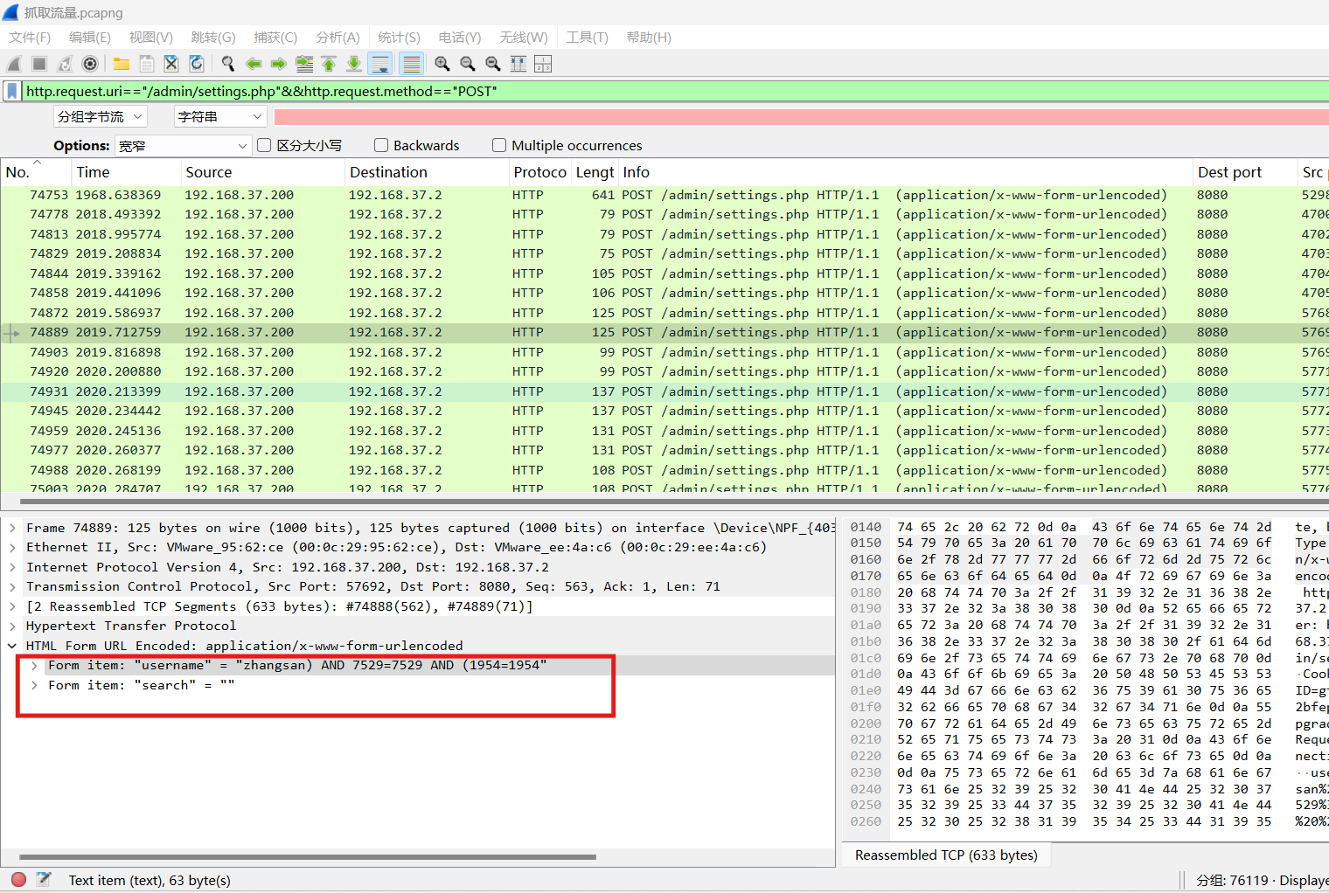This screenshot has width=1329, height=893.
Task: Open the 编辑(E) menu
Action: [x=90, y=38]
